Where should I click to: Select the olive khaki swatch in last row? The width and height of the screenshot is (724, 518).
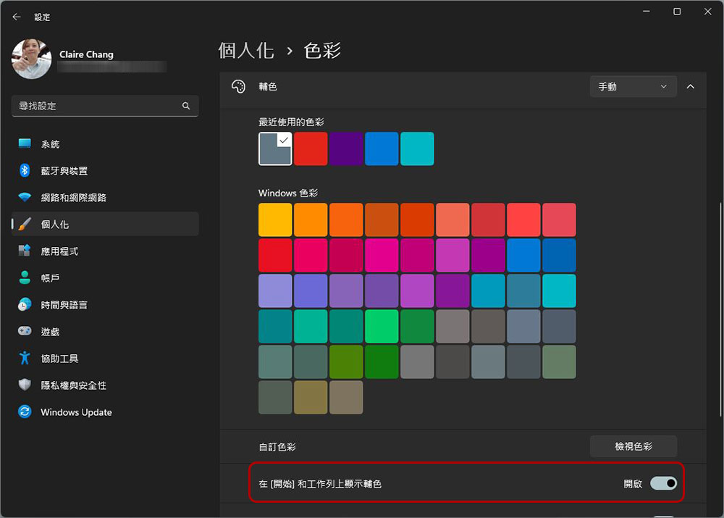click(x=311, y=398)
